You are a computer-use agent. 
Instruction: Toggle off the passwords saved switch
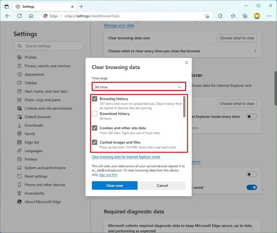click(252, 187)
